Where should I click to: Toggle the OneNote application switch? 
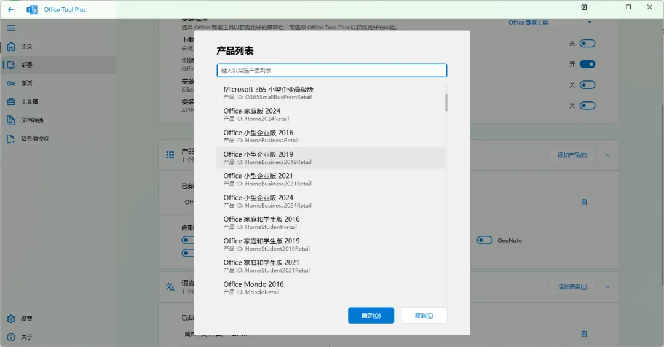tap(484, 240)
